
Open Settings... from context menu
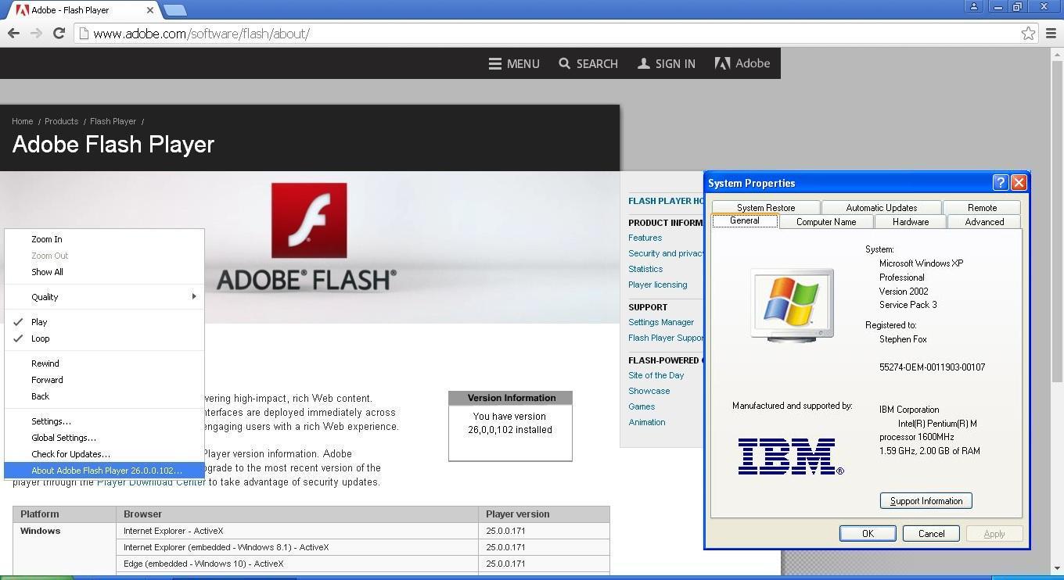104,421
